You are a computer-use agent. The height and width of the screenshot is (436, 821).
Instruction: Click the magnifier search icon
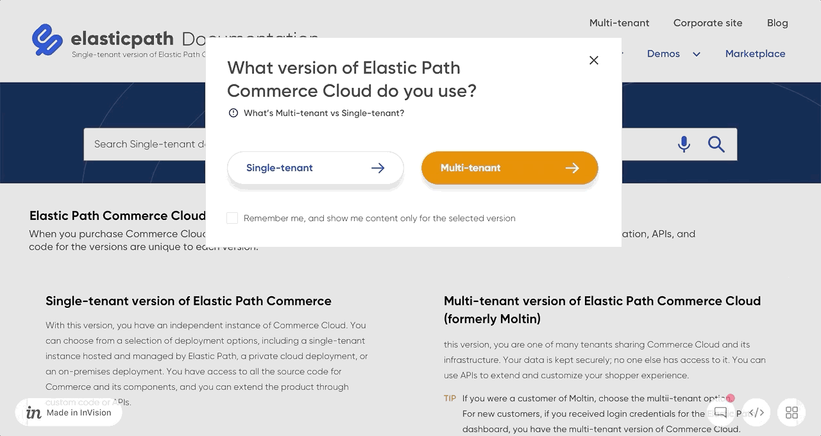click(x=716, y=144)
